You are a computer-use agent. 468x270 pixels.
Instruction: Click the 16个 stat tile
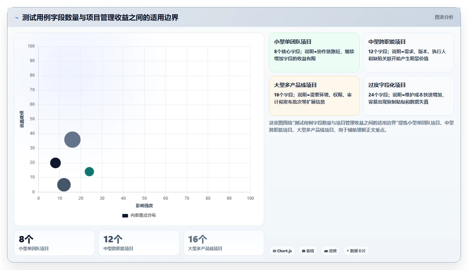click(x=223, y=243)
